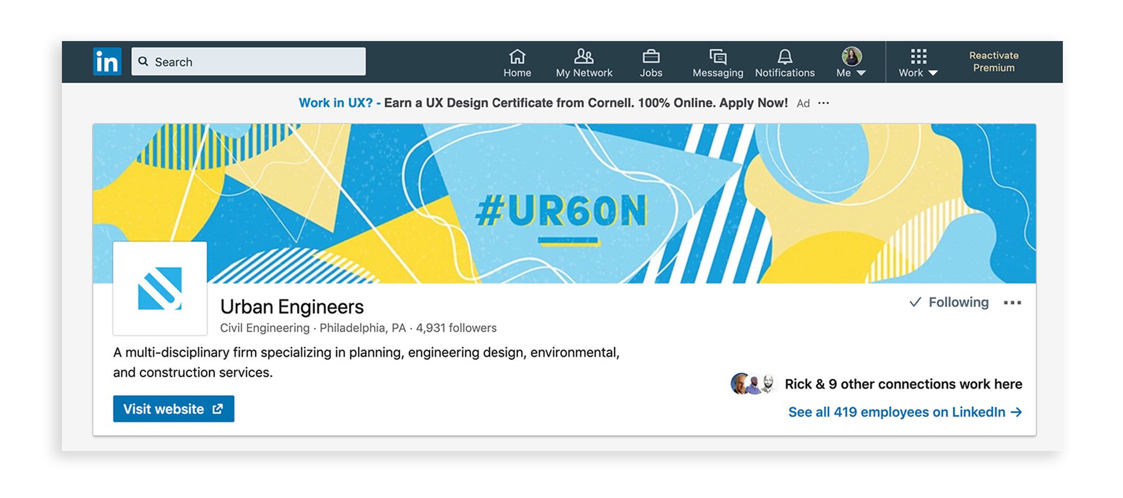Screen dimensions: 1123x498
Task: Click the Me profile avatar
Action: (851, 56)
